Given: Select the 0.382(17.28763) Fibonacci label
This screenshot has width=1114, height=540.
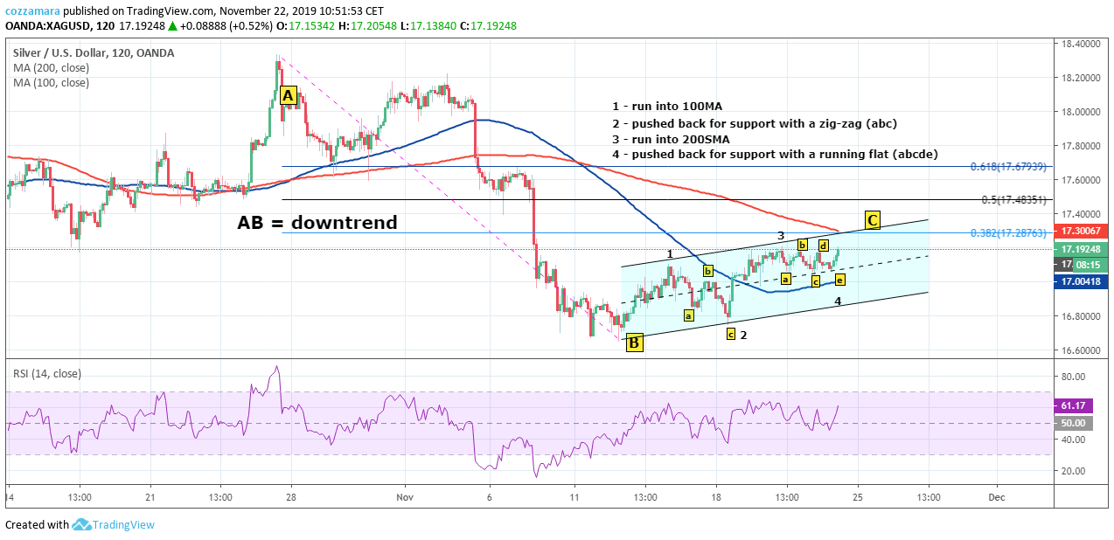Looking at the screenshot, I should (x=1008, y=233).
